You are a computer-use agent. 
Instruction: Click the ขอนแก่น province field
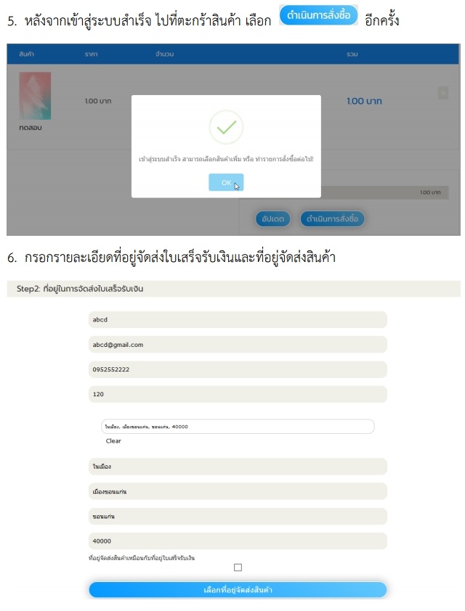coord(238,516)
